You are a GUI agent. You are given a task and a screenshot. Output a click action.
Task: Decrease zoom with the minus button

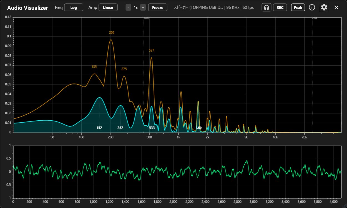pos(128,7)
